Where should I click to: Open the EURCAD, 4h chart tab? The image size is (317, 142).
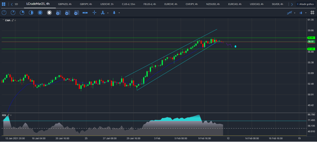[x=235, y=4]
